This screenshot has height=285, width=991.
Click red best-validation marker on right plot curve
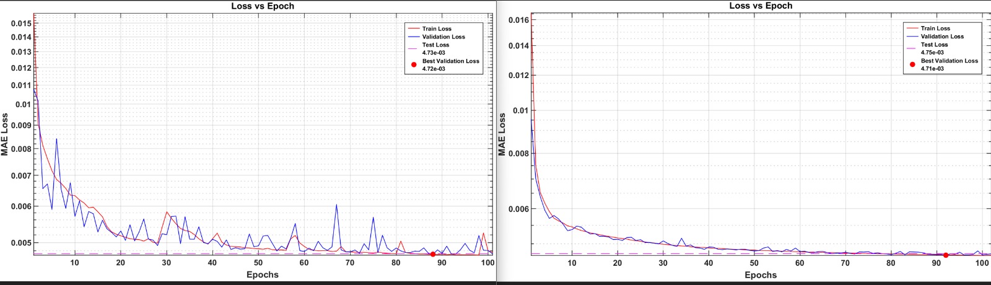(946, 255)
